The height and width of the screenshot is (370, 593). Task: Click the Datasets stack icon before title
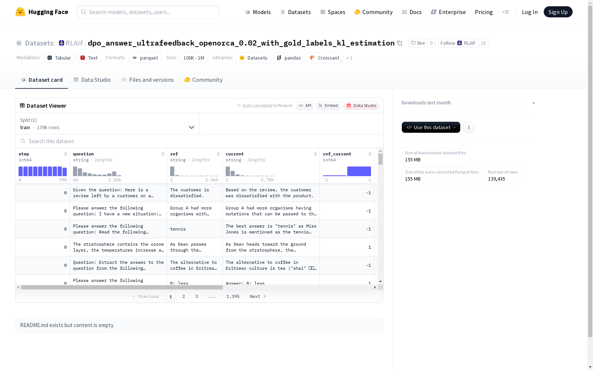(x=19, y=43)
